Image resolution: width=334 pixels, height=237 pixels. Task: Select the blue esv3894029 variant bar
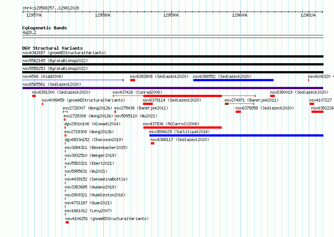pos(236,135)
